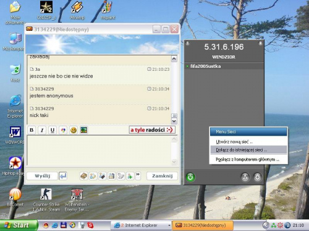The height and width of the screenshot is (231, 309).
Task: Toggle the Enter-to-send arrow button
Action: pyautogui.click(x=63, y=176)
